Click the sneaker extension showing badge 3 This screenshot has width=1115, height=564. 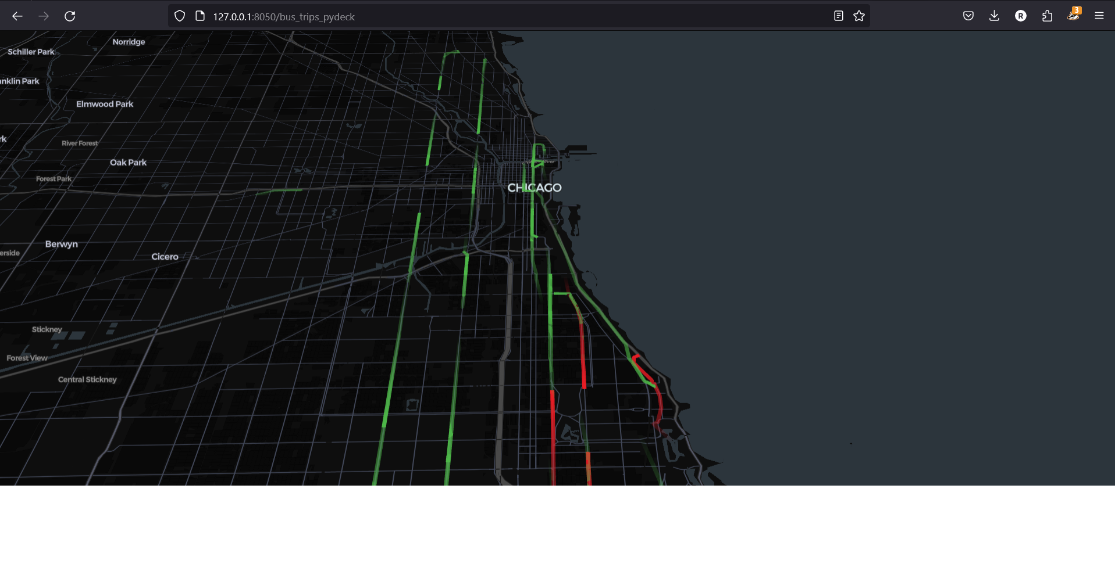coord(1074,16)
